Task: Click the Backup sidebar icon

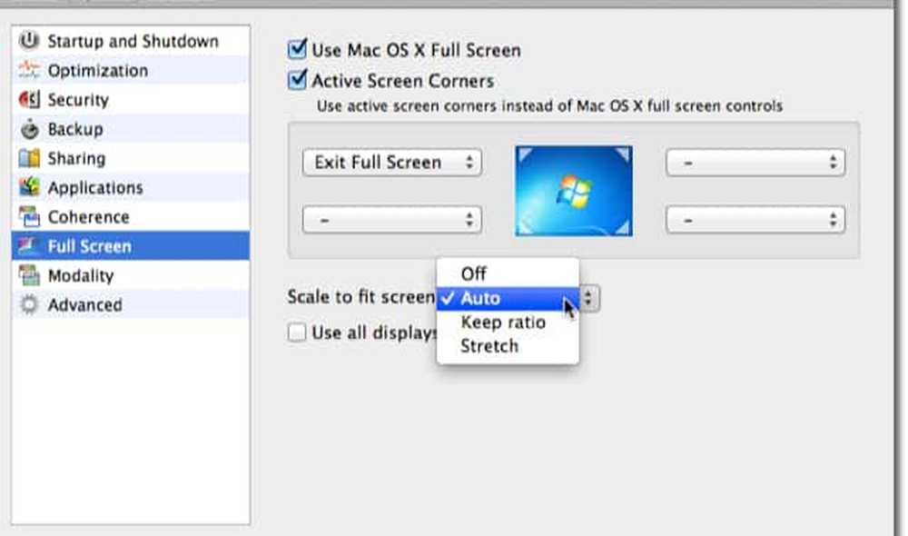Action: pyautogui.click(x=30, y=129)
